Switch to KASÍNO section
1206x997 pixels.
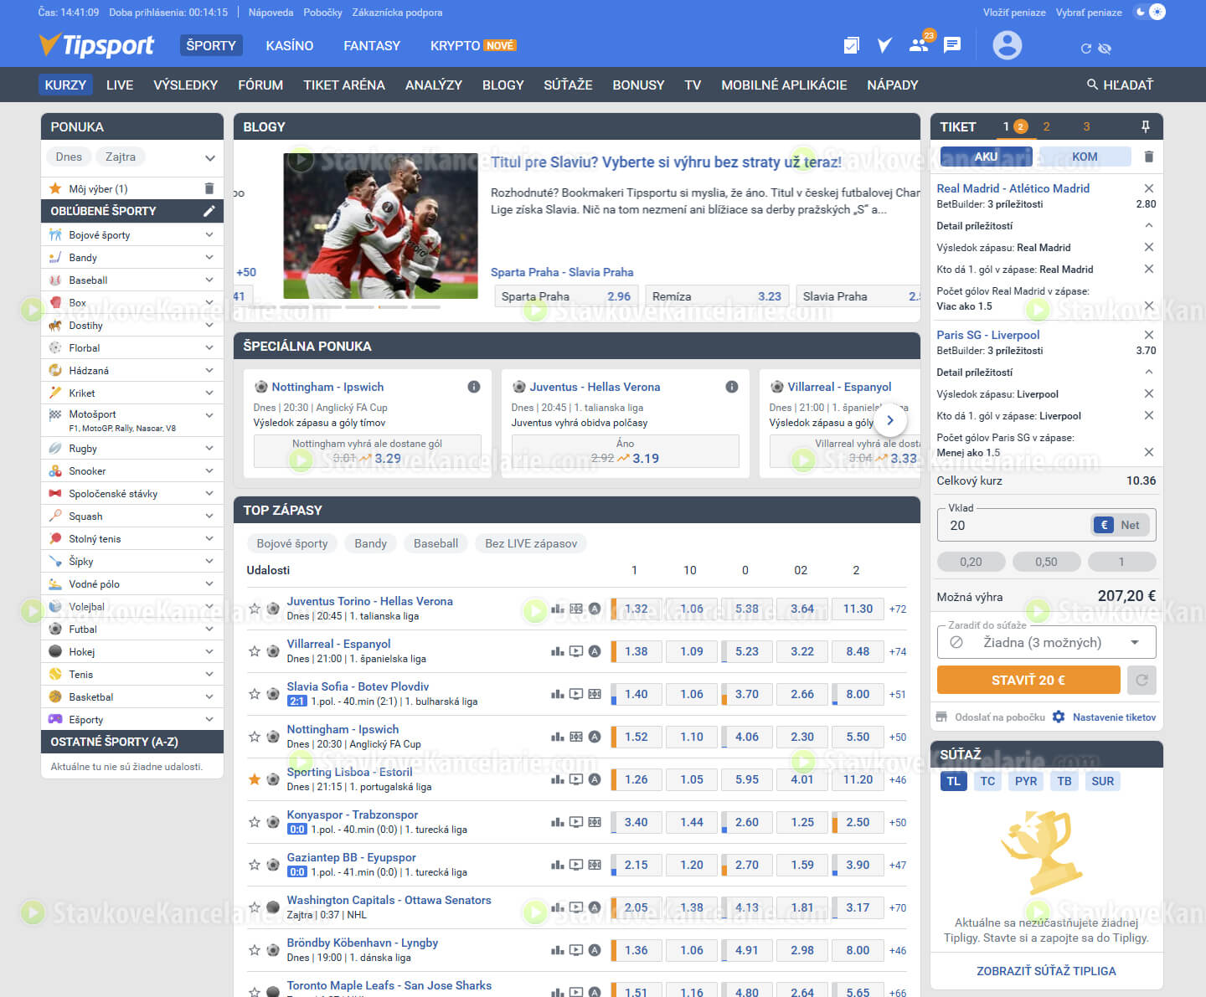tap(290, 45)
